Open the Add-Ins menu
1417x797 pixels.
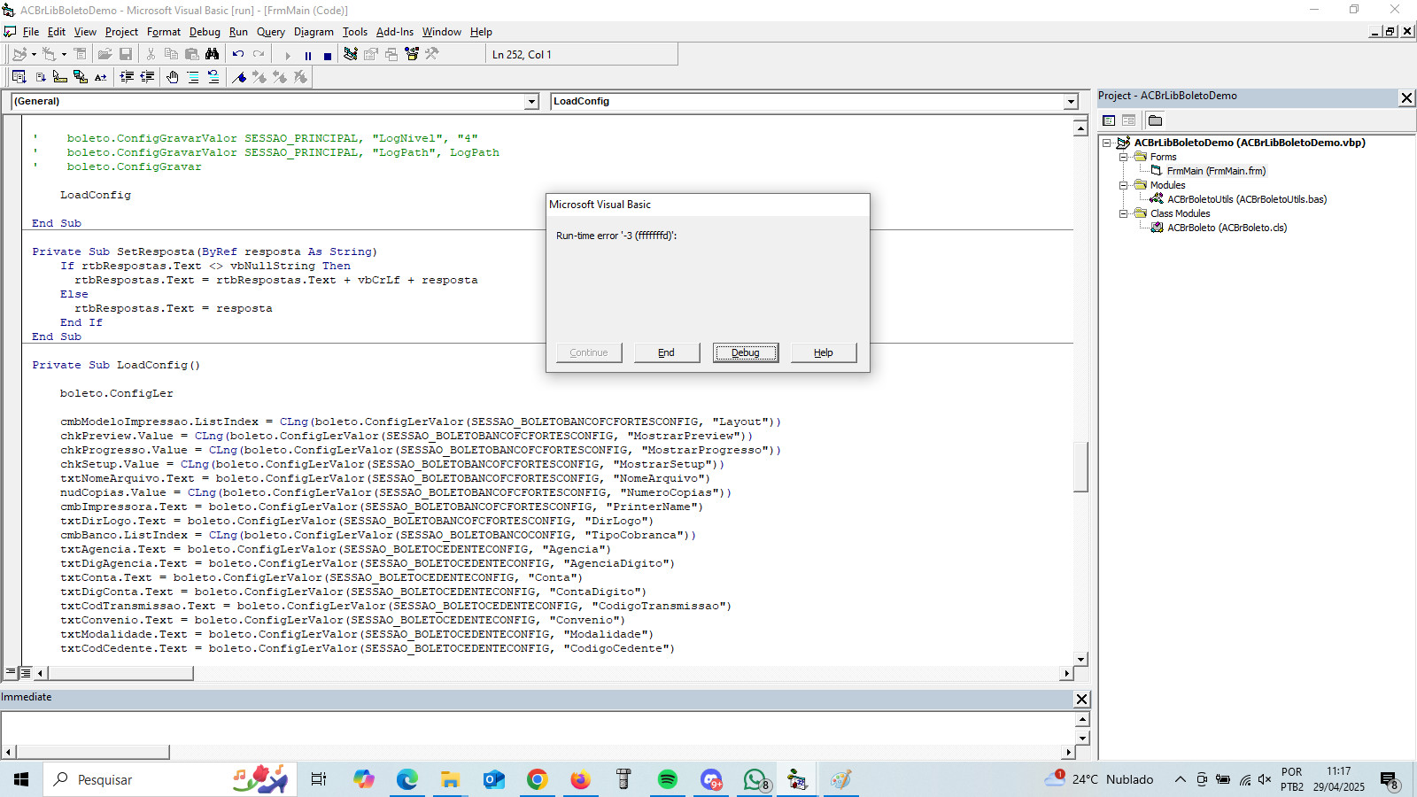395,32
